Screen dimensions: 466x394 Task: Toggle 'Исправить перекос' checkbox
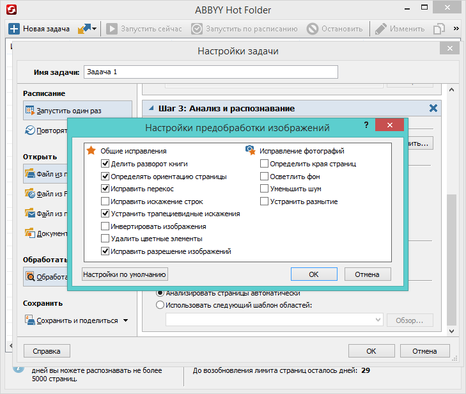(x=105, y=189)
